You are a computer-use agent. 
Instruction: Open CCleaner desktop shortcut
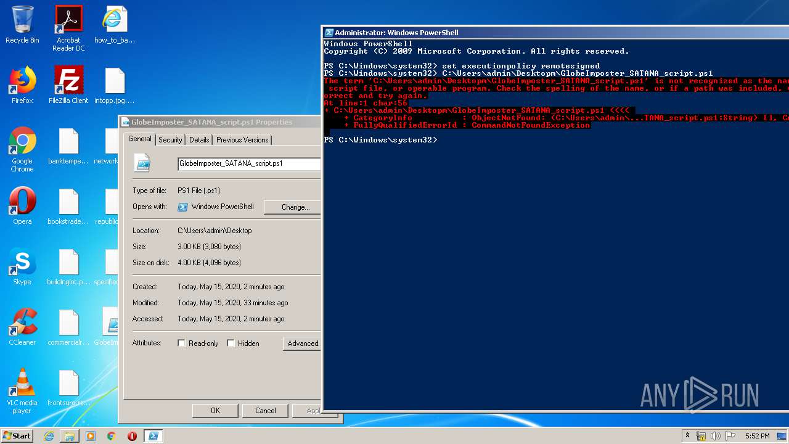click(22, 327)
